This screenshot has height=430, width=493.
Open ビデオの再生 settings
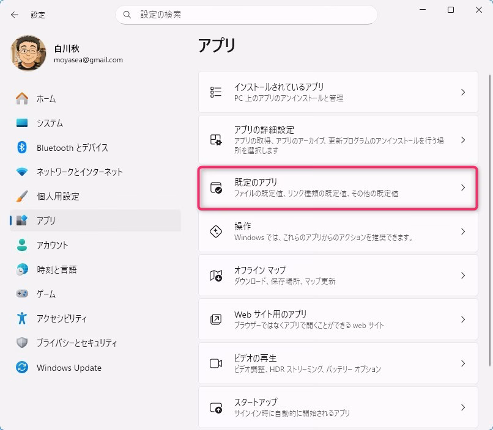338,363
